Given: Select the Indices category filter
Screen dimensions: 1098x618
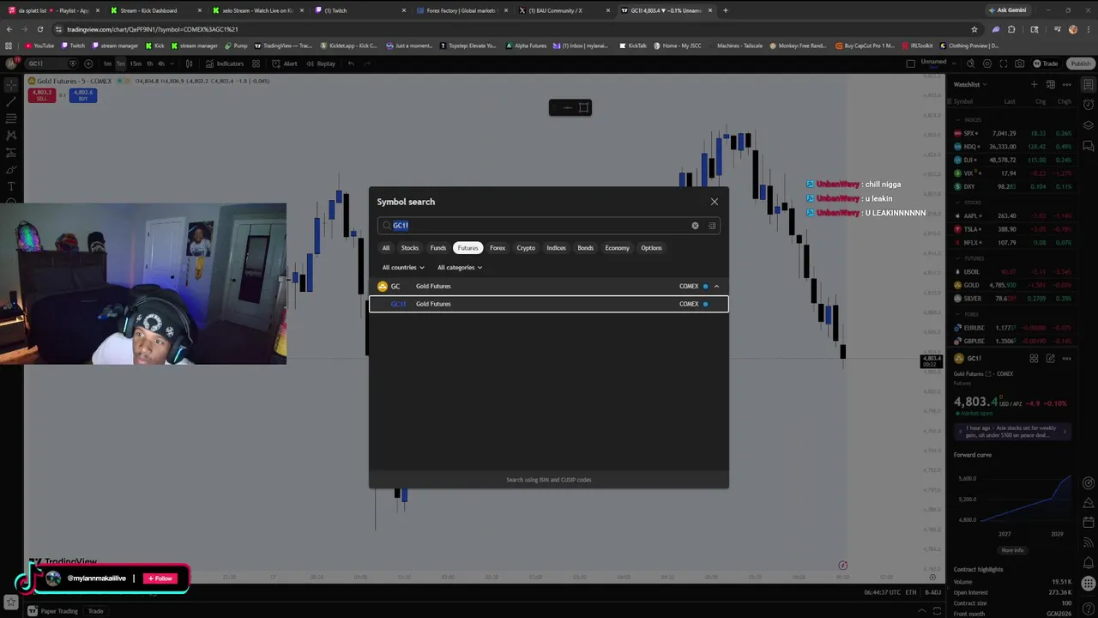Looking at the screenshot, I should (557, 248).
